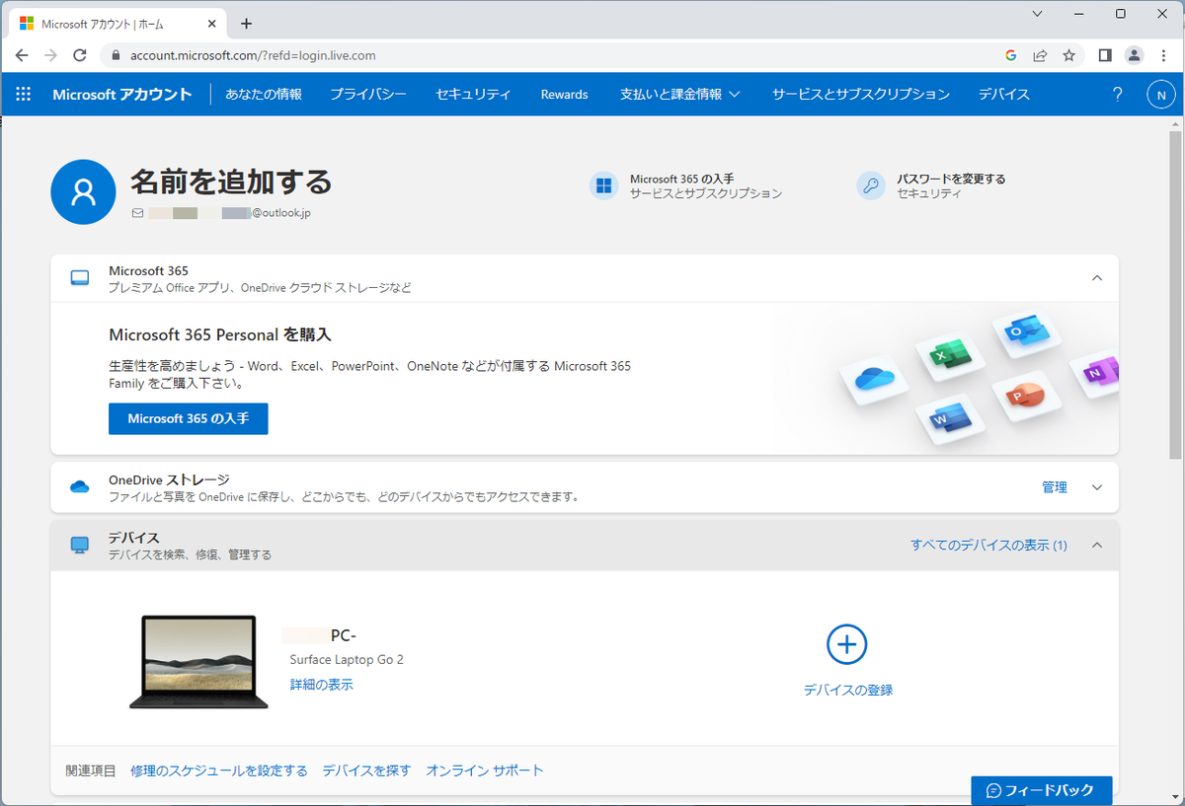Select the Microsoft アカウント ホーム browser tab
Image resolution: width=1185 pixels, height=806 pixels.
click(117, 24)
